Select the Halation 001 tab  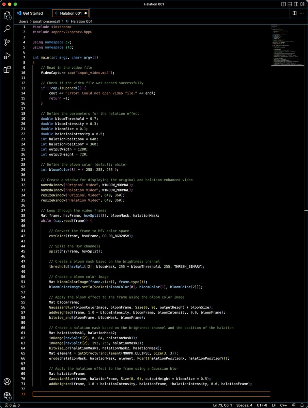71,13
